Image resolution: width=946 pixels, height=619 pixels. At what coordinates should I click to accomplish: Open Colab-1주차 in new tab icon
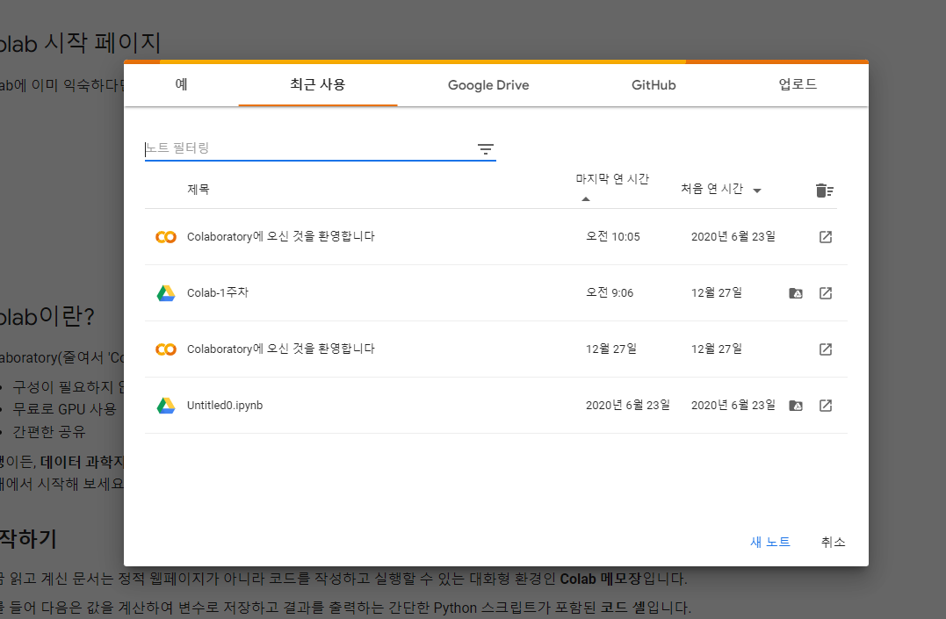click(826, 293)
